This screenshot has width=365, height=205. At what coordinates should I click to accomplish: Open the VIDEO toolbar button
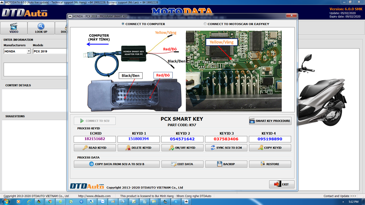tap(14, 28)
